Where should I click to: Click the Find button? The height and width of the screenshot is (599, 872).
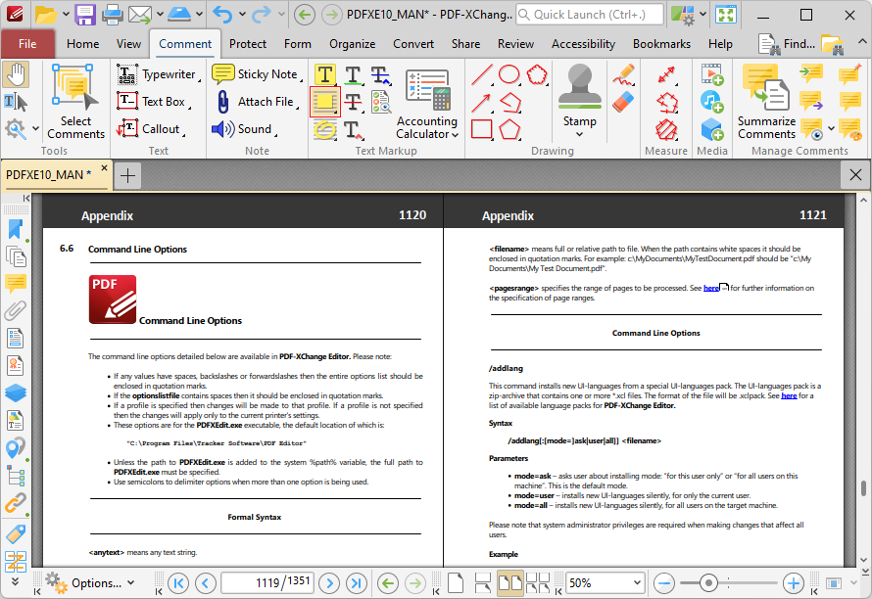787,44
